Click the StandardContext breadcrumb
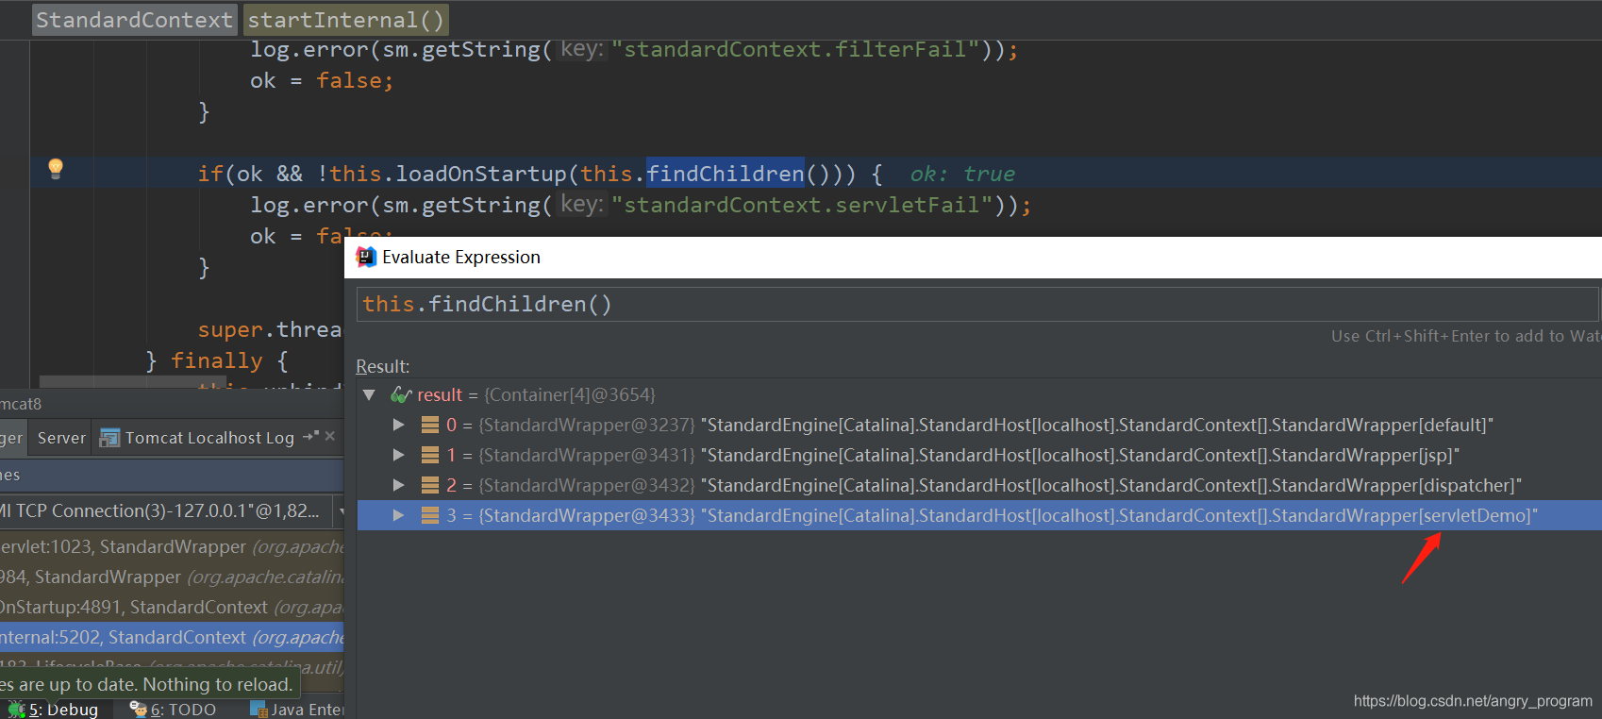Screen dimensions: 1602x719 click(x=134, y=20)
